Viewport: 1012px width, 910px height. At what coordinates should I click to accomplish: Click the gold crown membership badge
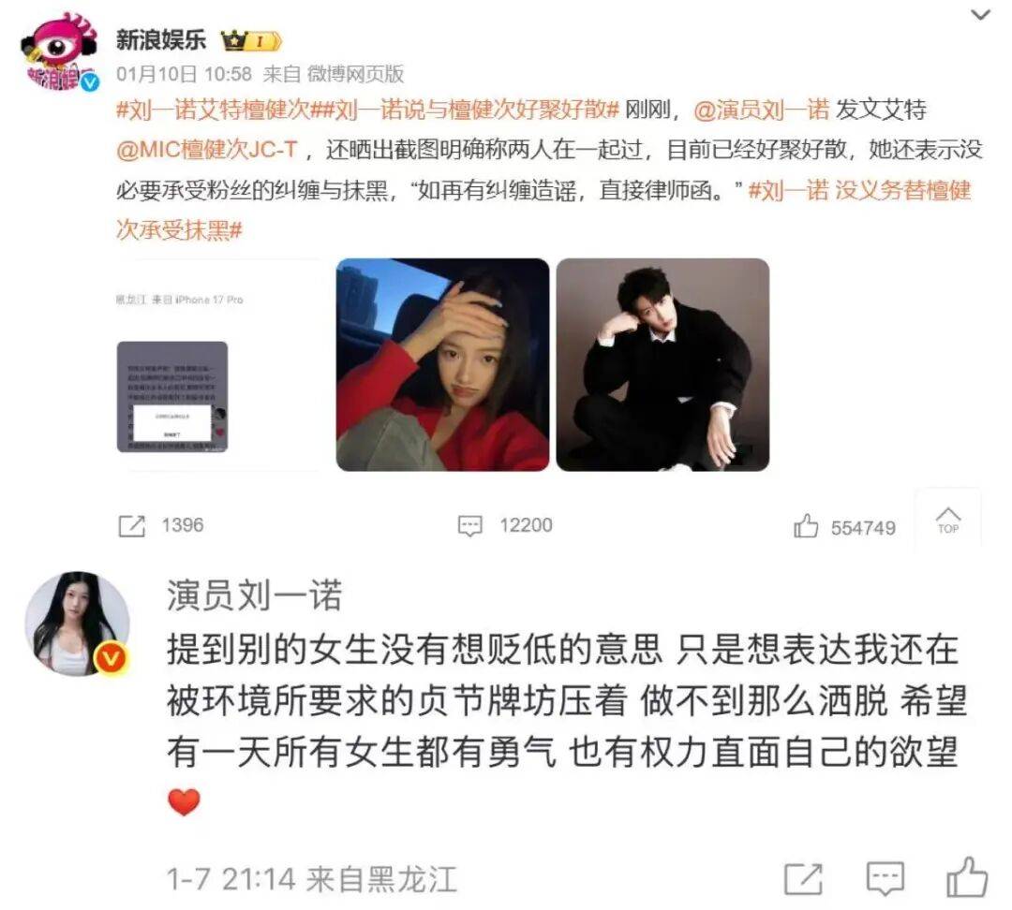click(251, 41)
